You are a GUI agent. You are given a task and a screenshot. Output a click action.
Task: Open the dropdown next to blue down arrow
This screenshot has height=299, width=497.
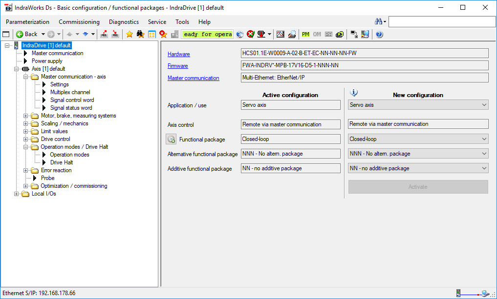click(93, 34)
